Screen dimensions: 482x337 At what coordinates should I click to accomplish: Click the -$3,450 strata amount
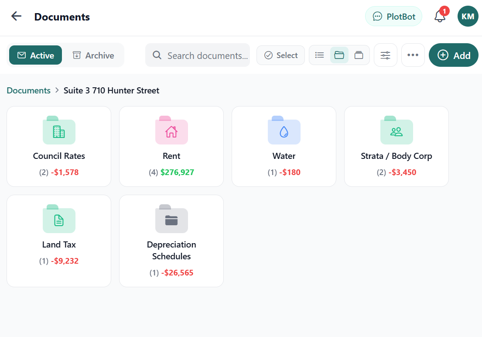[x=402, y=172]
